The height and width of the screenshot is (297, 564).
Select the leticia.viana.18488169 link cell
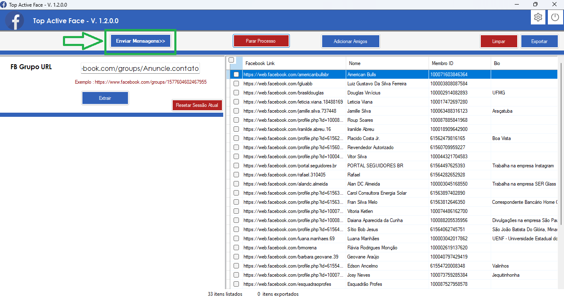(294, 102)
